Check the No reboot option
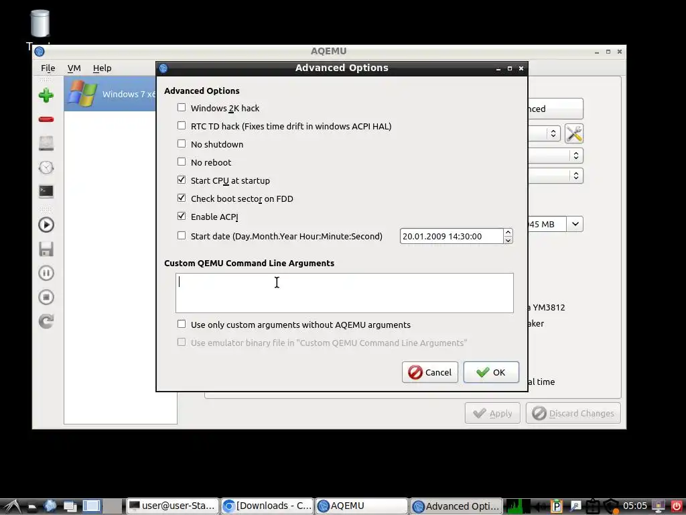This screenshot has width=686, height=515. 182,162
